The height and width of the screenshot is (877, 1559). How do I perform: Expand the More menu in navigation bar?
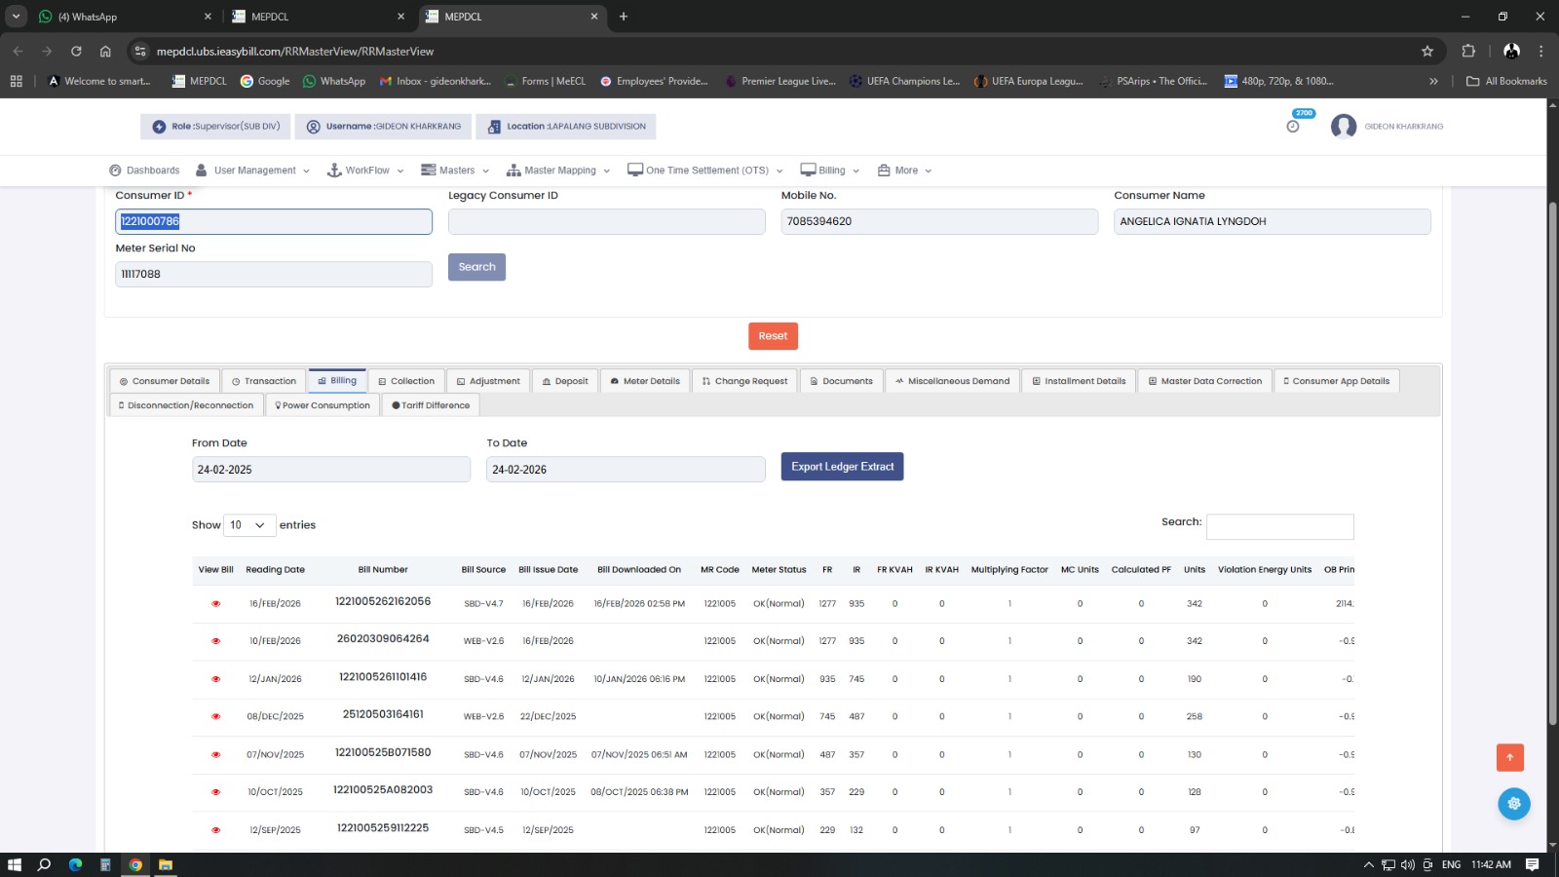pos(905,171)
